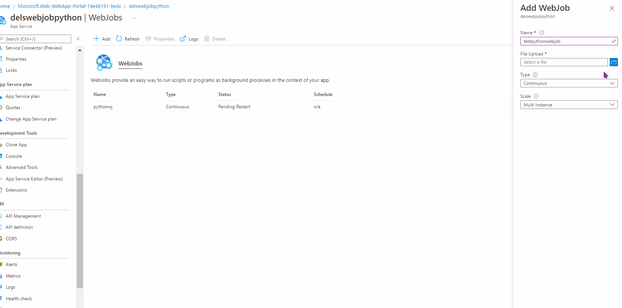Viewport: 622px width, 308px height.
Task: Open Console under Development Tools
Action: [14, 156]
